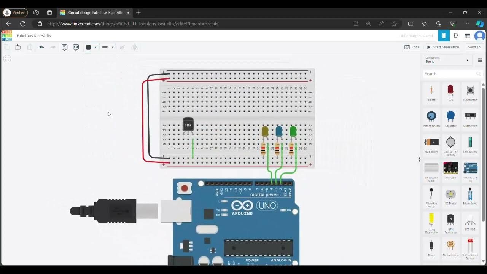The image size is (487, 274).
Task: Redo with the forward arrow
Action: point(53,47)
